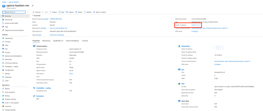Click the Restart circular arrow icon
This screenshot has height=111, width=263.
click(51, 12)
